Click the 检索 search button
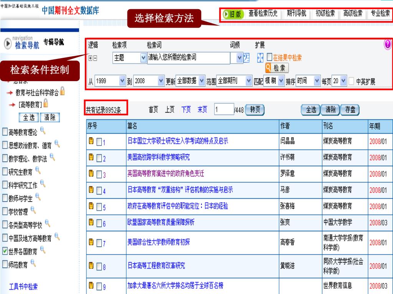Viewport: 393px width, 294px height. [x=277, y=68]
